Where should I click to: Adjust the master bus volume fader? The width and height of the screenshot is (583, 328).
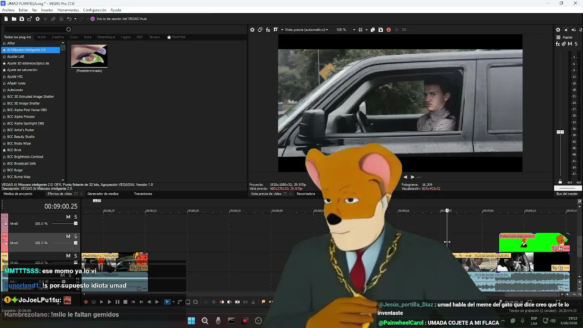560,132
